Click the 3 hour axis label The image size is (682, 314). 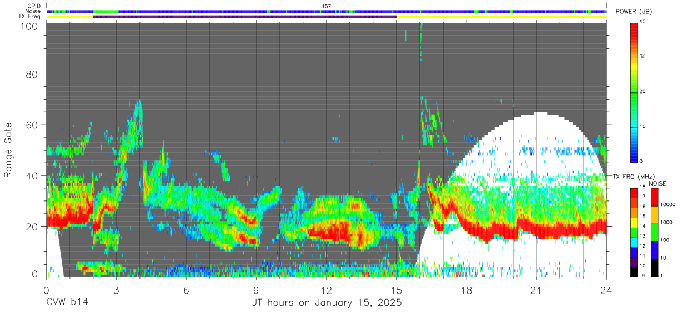[x=116, y=290]
